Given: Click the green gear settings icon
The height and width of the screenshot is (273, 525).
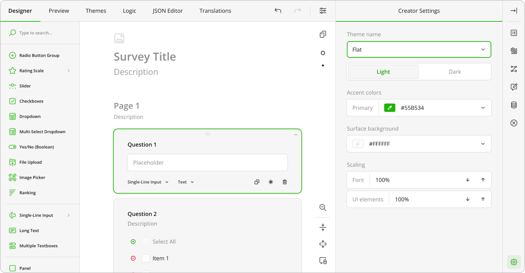Looking at the screenshot, I should [514, 262].
